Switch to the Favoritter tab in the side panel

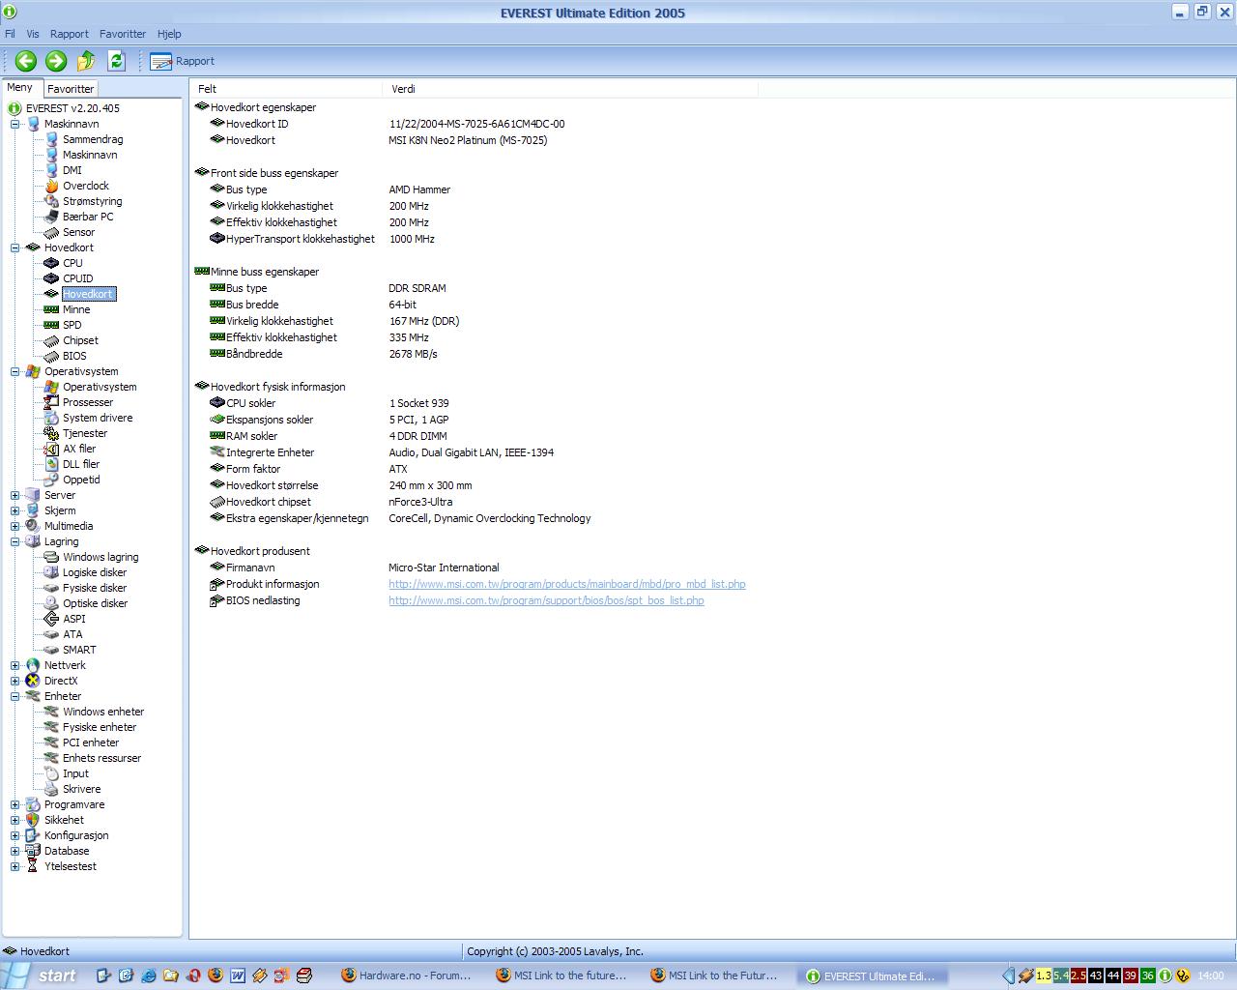[71, 88]
